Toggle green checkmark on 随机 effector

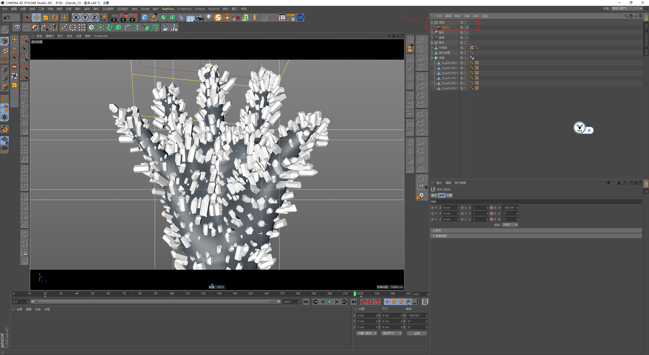467,32
